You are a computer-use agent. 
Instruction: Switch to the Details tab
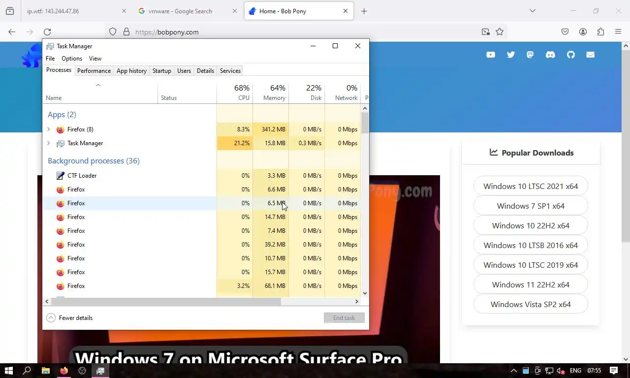pos(205,71)
